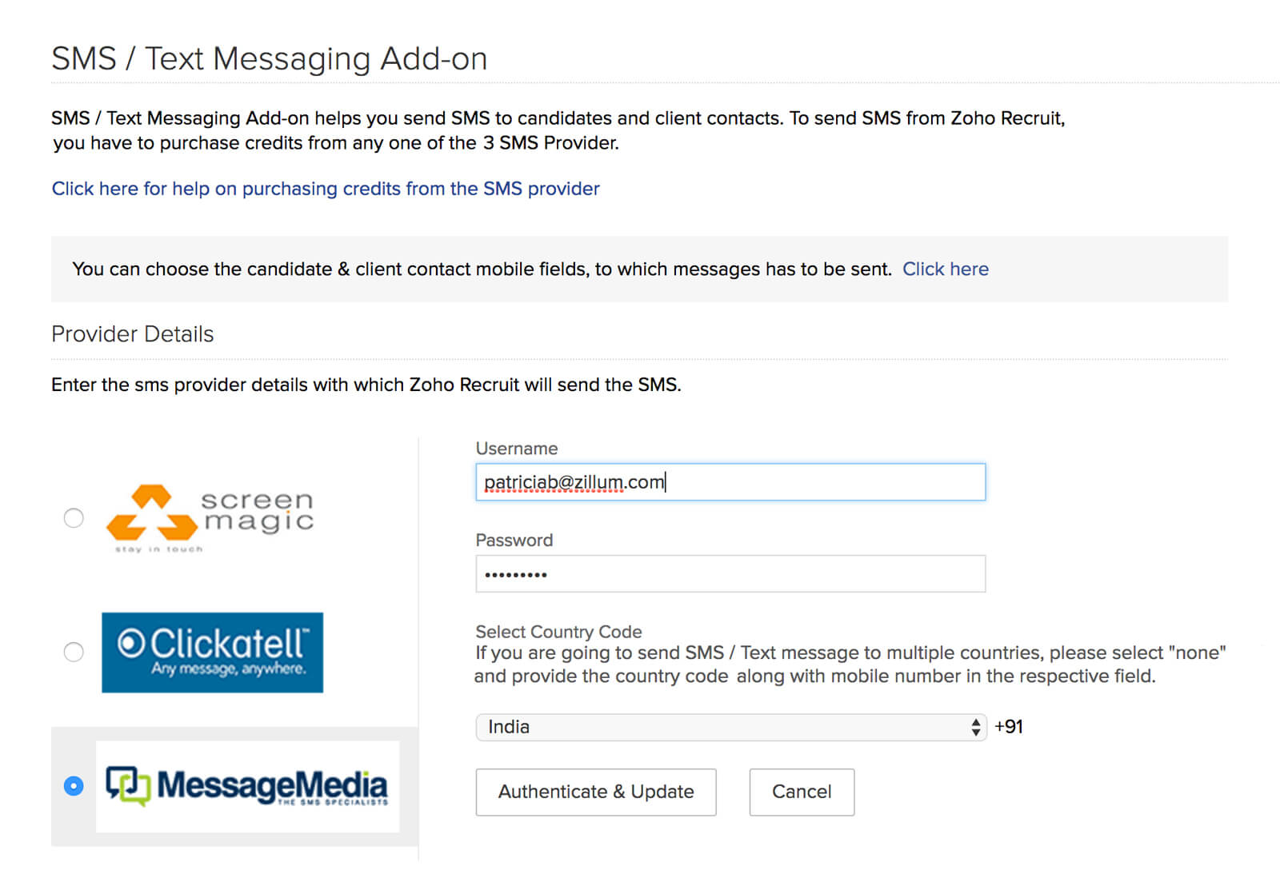Select the Clickatell radio button

tap(74, 653)
